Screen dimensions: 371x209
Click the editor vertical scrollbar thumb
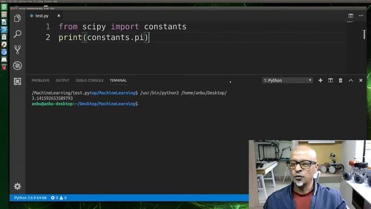coord(364,35)
